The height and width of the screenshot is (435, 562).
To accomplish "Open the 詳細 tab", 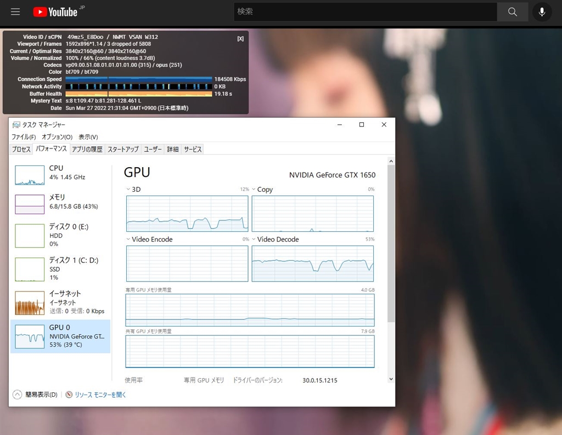I will point(173,149).
